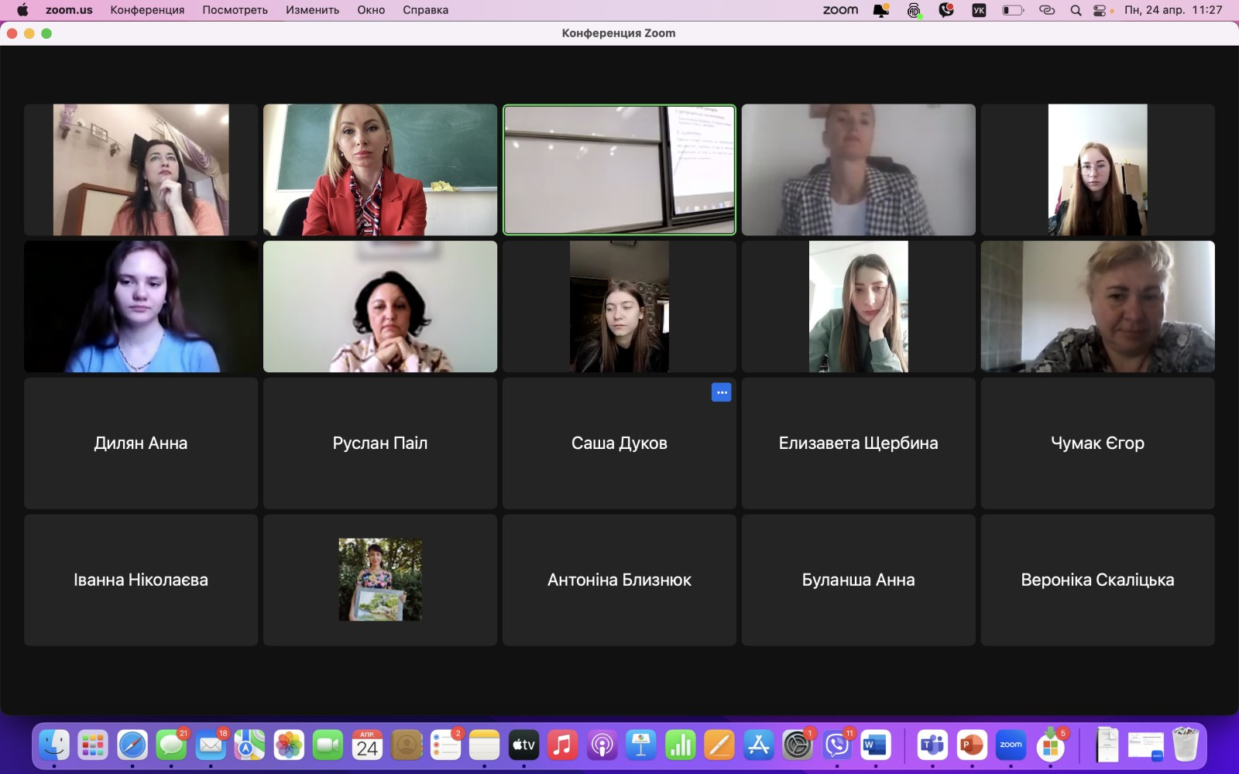Select the video of woman in checkered jacket
The width and height of the screenshot is (1239, 774).
point(859,170)
